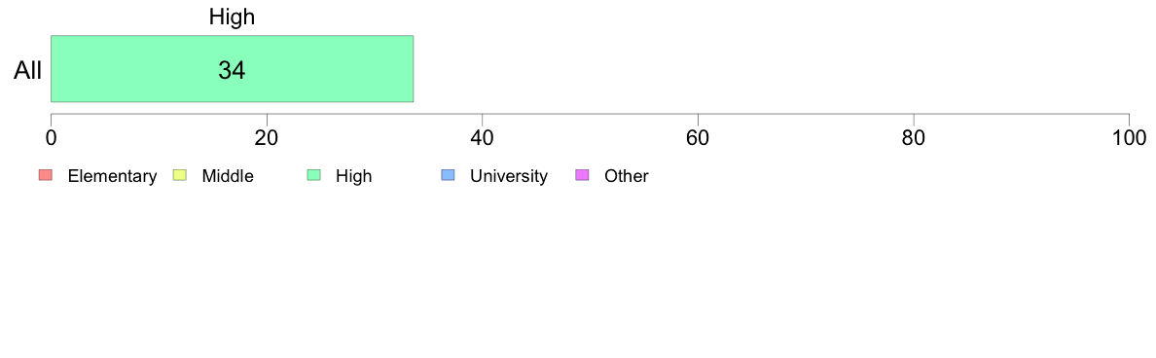The height and width of the screenshot is (358, 1156).
Task: Click the 40 axis tick label
Action: (483, 137)
